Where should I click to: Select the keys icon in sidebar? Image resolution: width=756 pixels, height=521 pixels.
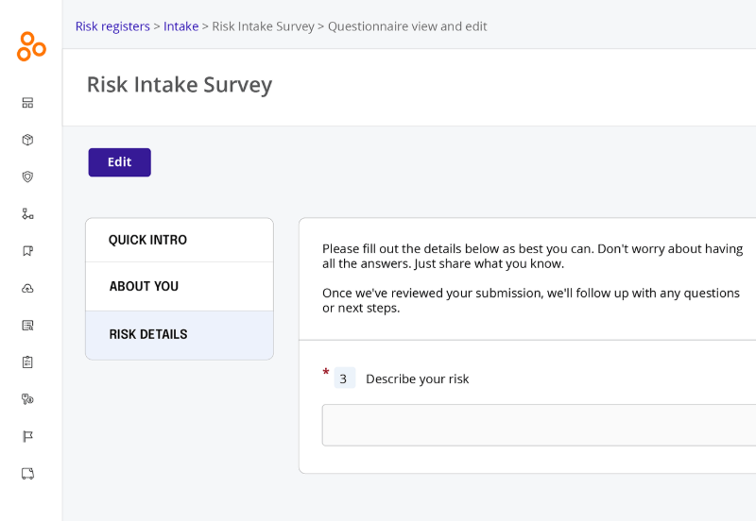coord(27,399)
